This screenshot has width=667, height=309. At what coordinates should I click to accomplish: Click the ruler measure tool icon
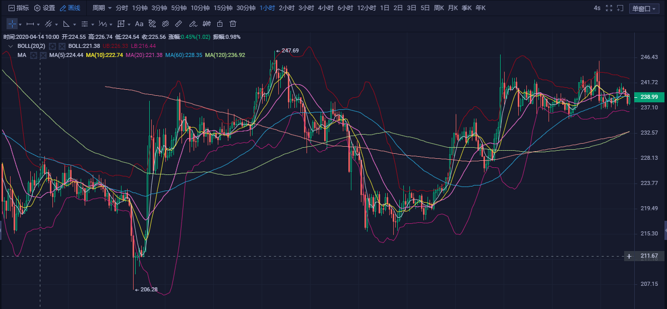178,24
